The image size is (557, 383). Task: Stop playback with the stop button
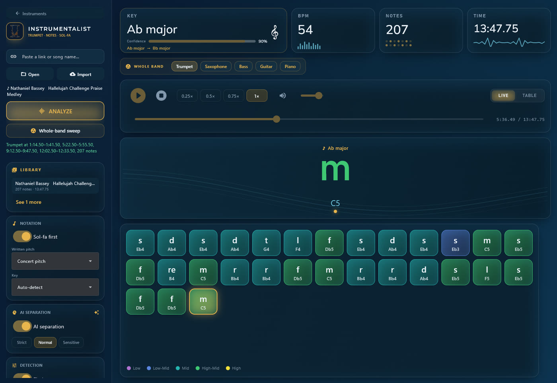[x=161, y=96]
